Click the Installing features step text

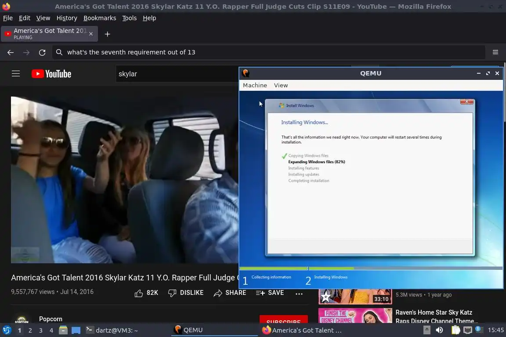coord(304,168)
